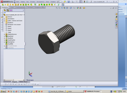Viewport: 127px width, 93px height.
Task: Open the dropdown arrow beside the pattern icon
Action: click(x=37, y=5)
